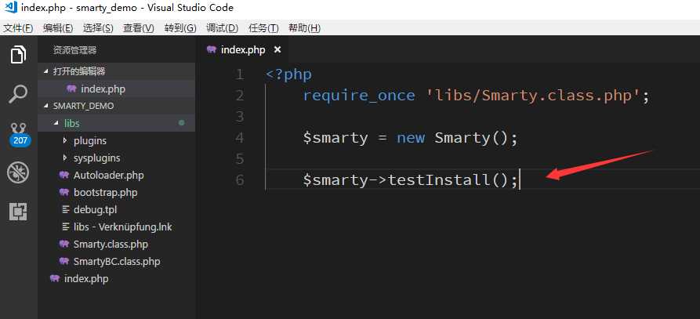
Task: Open the 转到(G) menu
Action: [180, 28]
